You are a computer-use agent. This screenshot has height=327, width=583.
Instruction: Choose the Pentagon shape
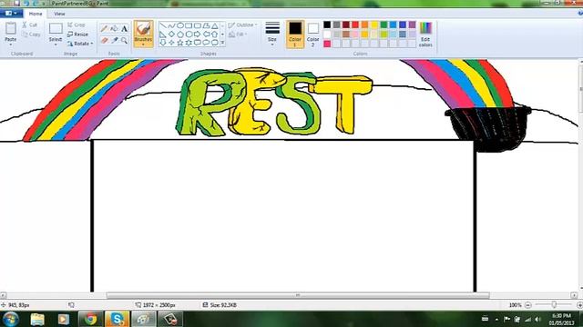point(180,35)
